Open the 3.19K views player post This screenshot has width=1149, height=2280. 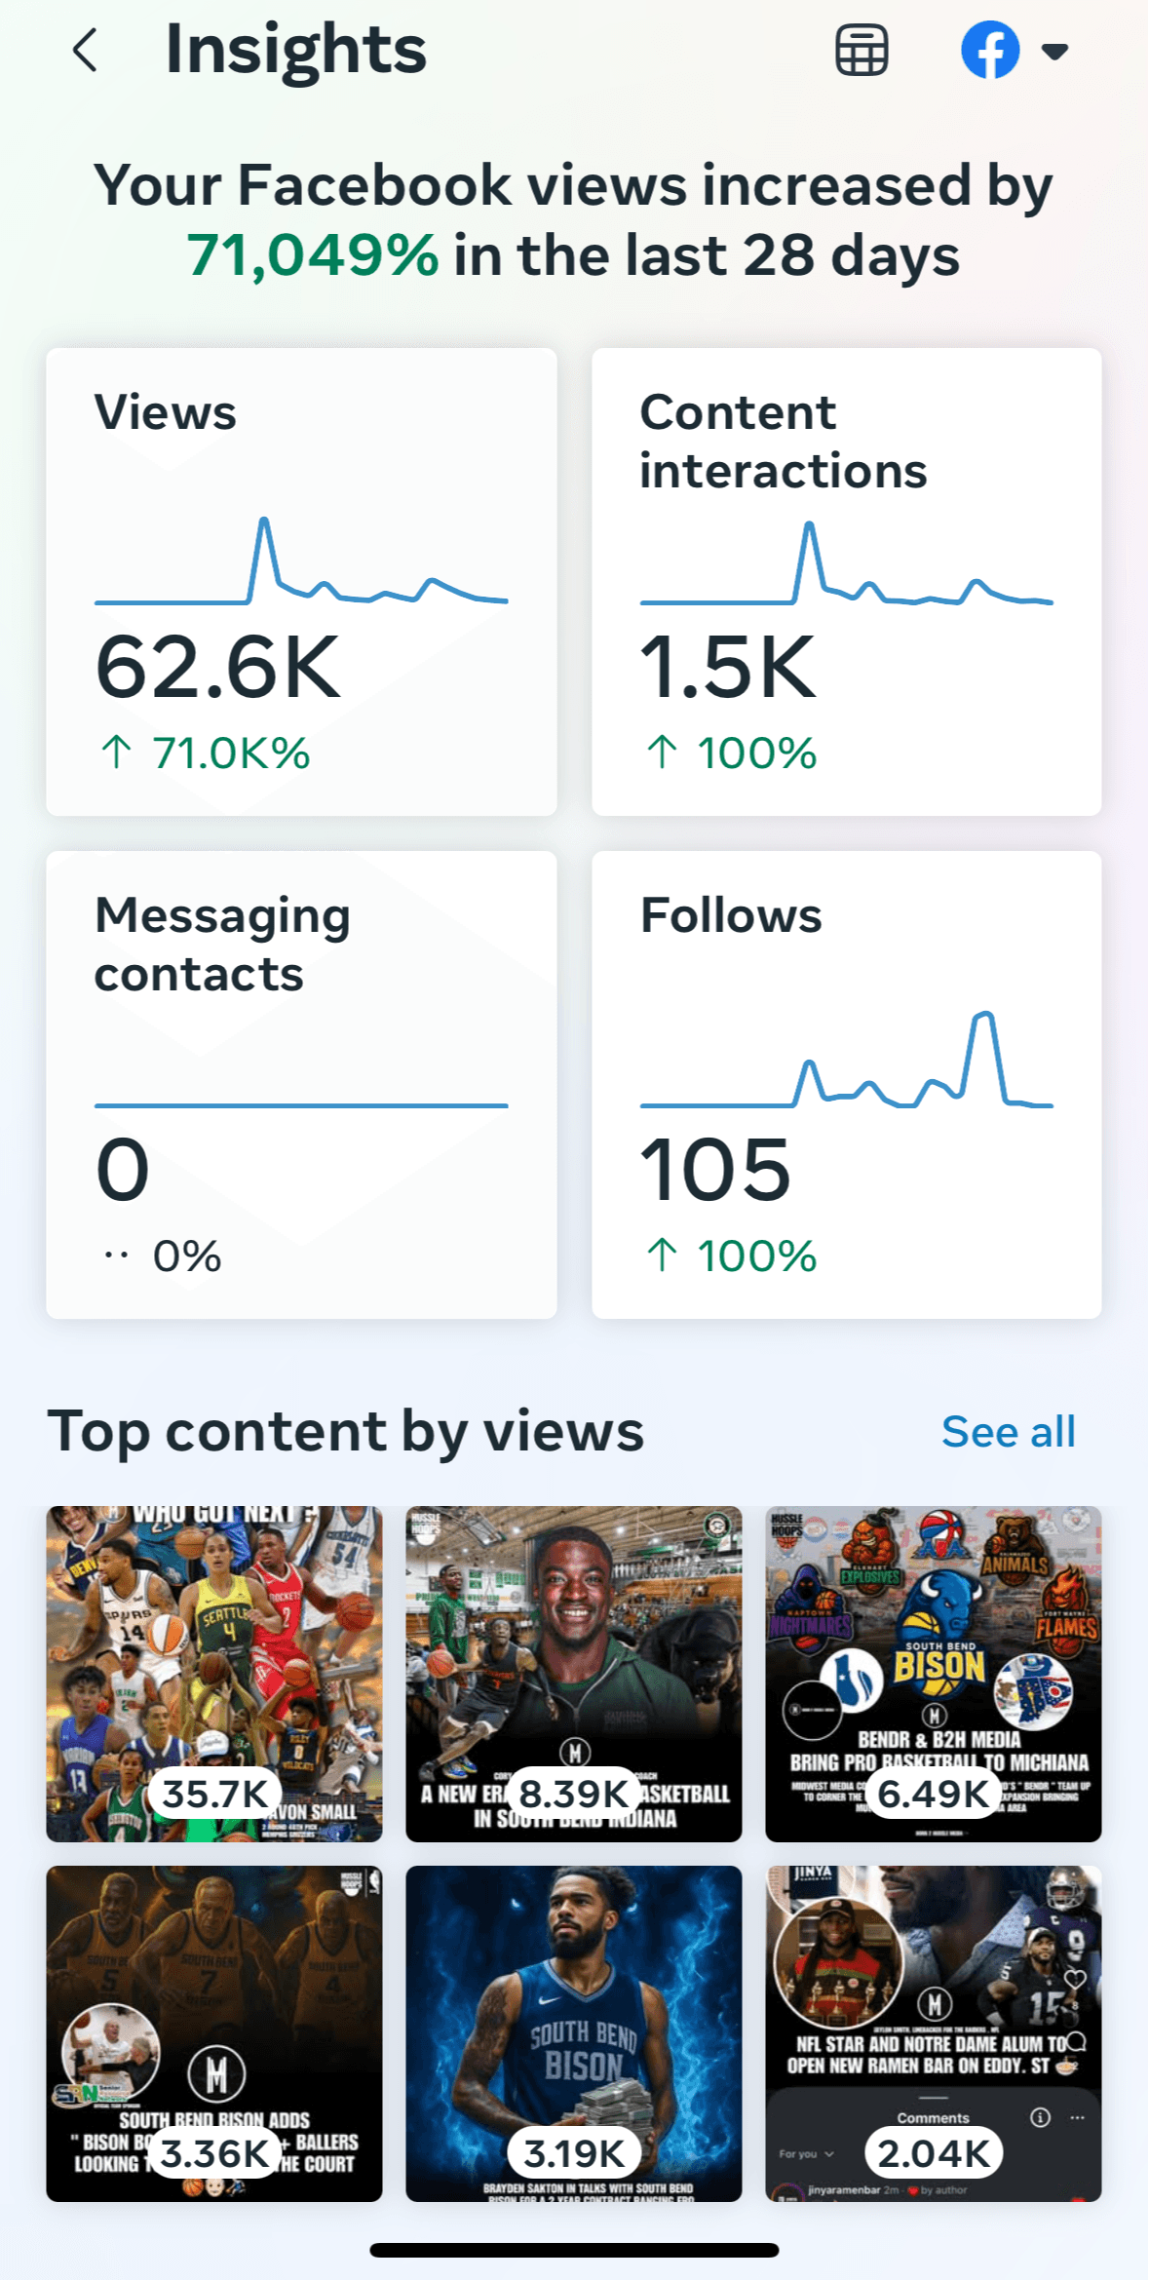[x=573, y=2033]
